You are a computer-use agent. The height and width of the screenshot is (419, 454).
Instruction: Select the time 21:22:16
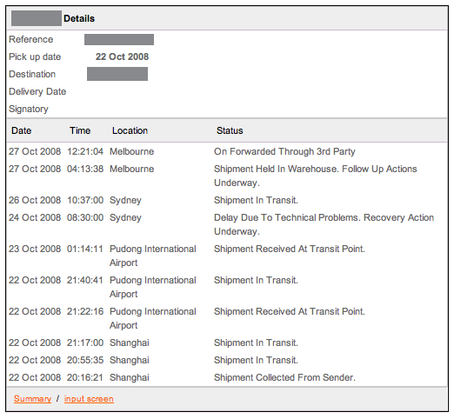[85, 311]
